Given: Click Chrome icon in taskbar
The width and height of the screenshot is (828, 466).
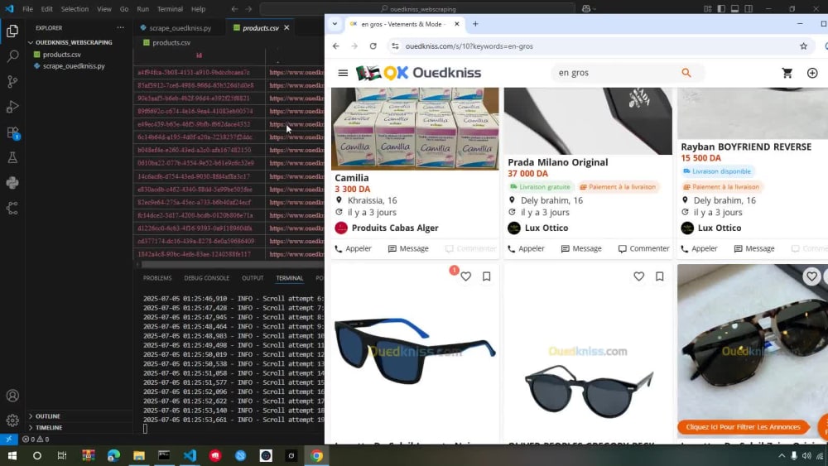Looking at the screenshot, I should point(316,455).
